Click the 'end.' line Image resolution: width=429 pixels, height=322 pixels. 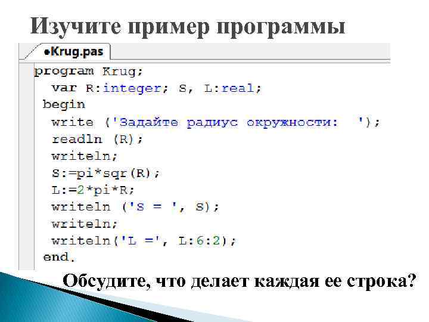(x=59, y=257)
